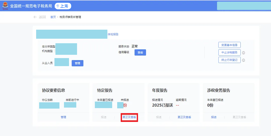
Task: Click the tax bureau emblem logo
Action: click(x=5, y=6)
